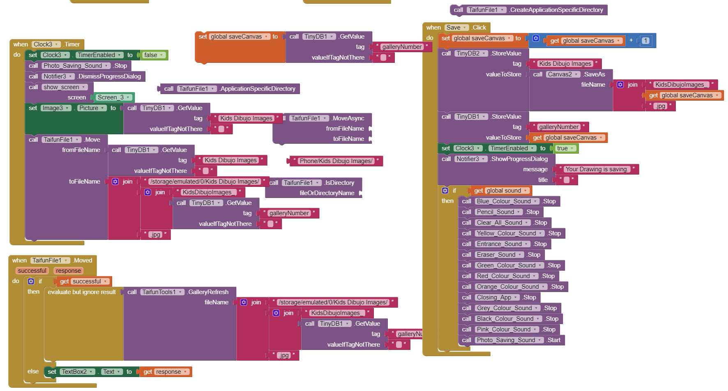Click the inner join gear in the Clock3.Timer event
The width and height of the screenshot is (728, 391).
(x=147, y=192)
